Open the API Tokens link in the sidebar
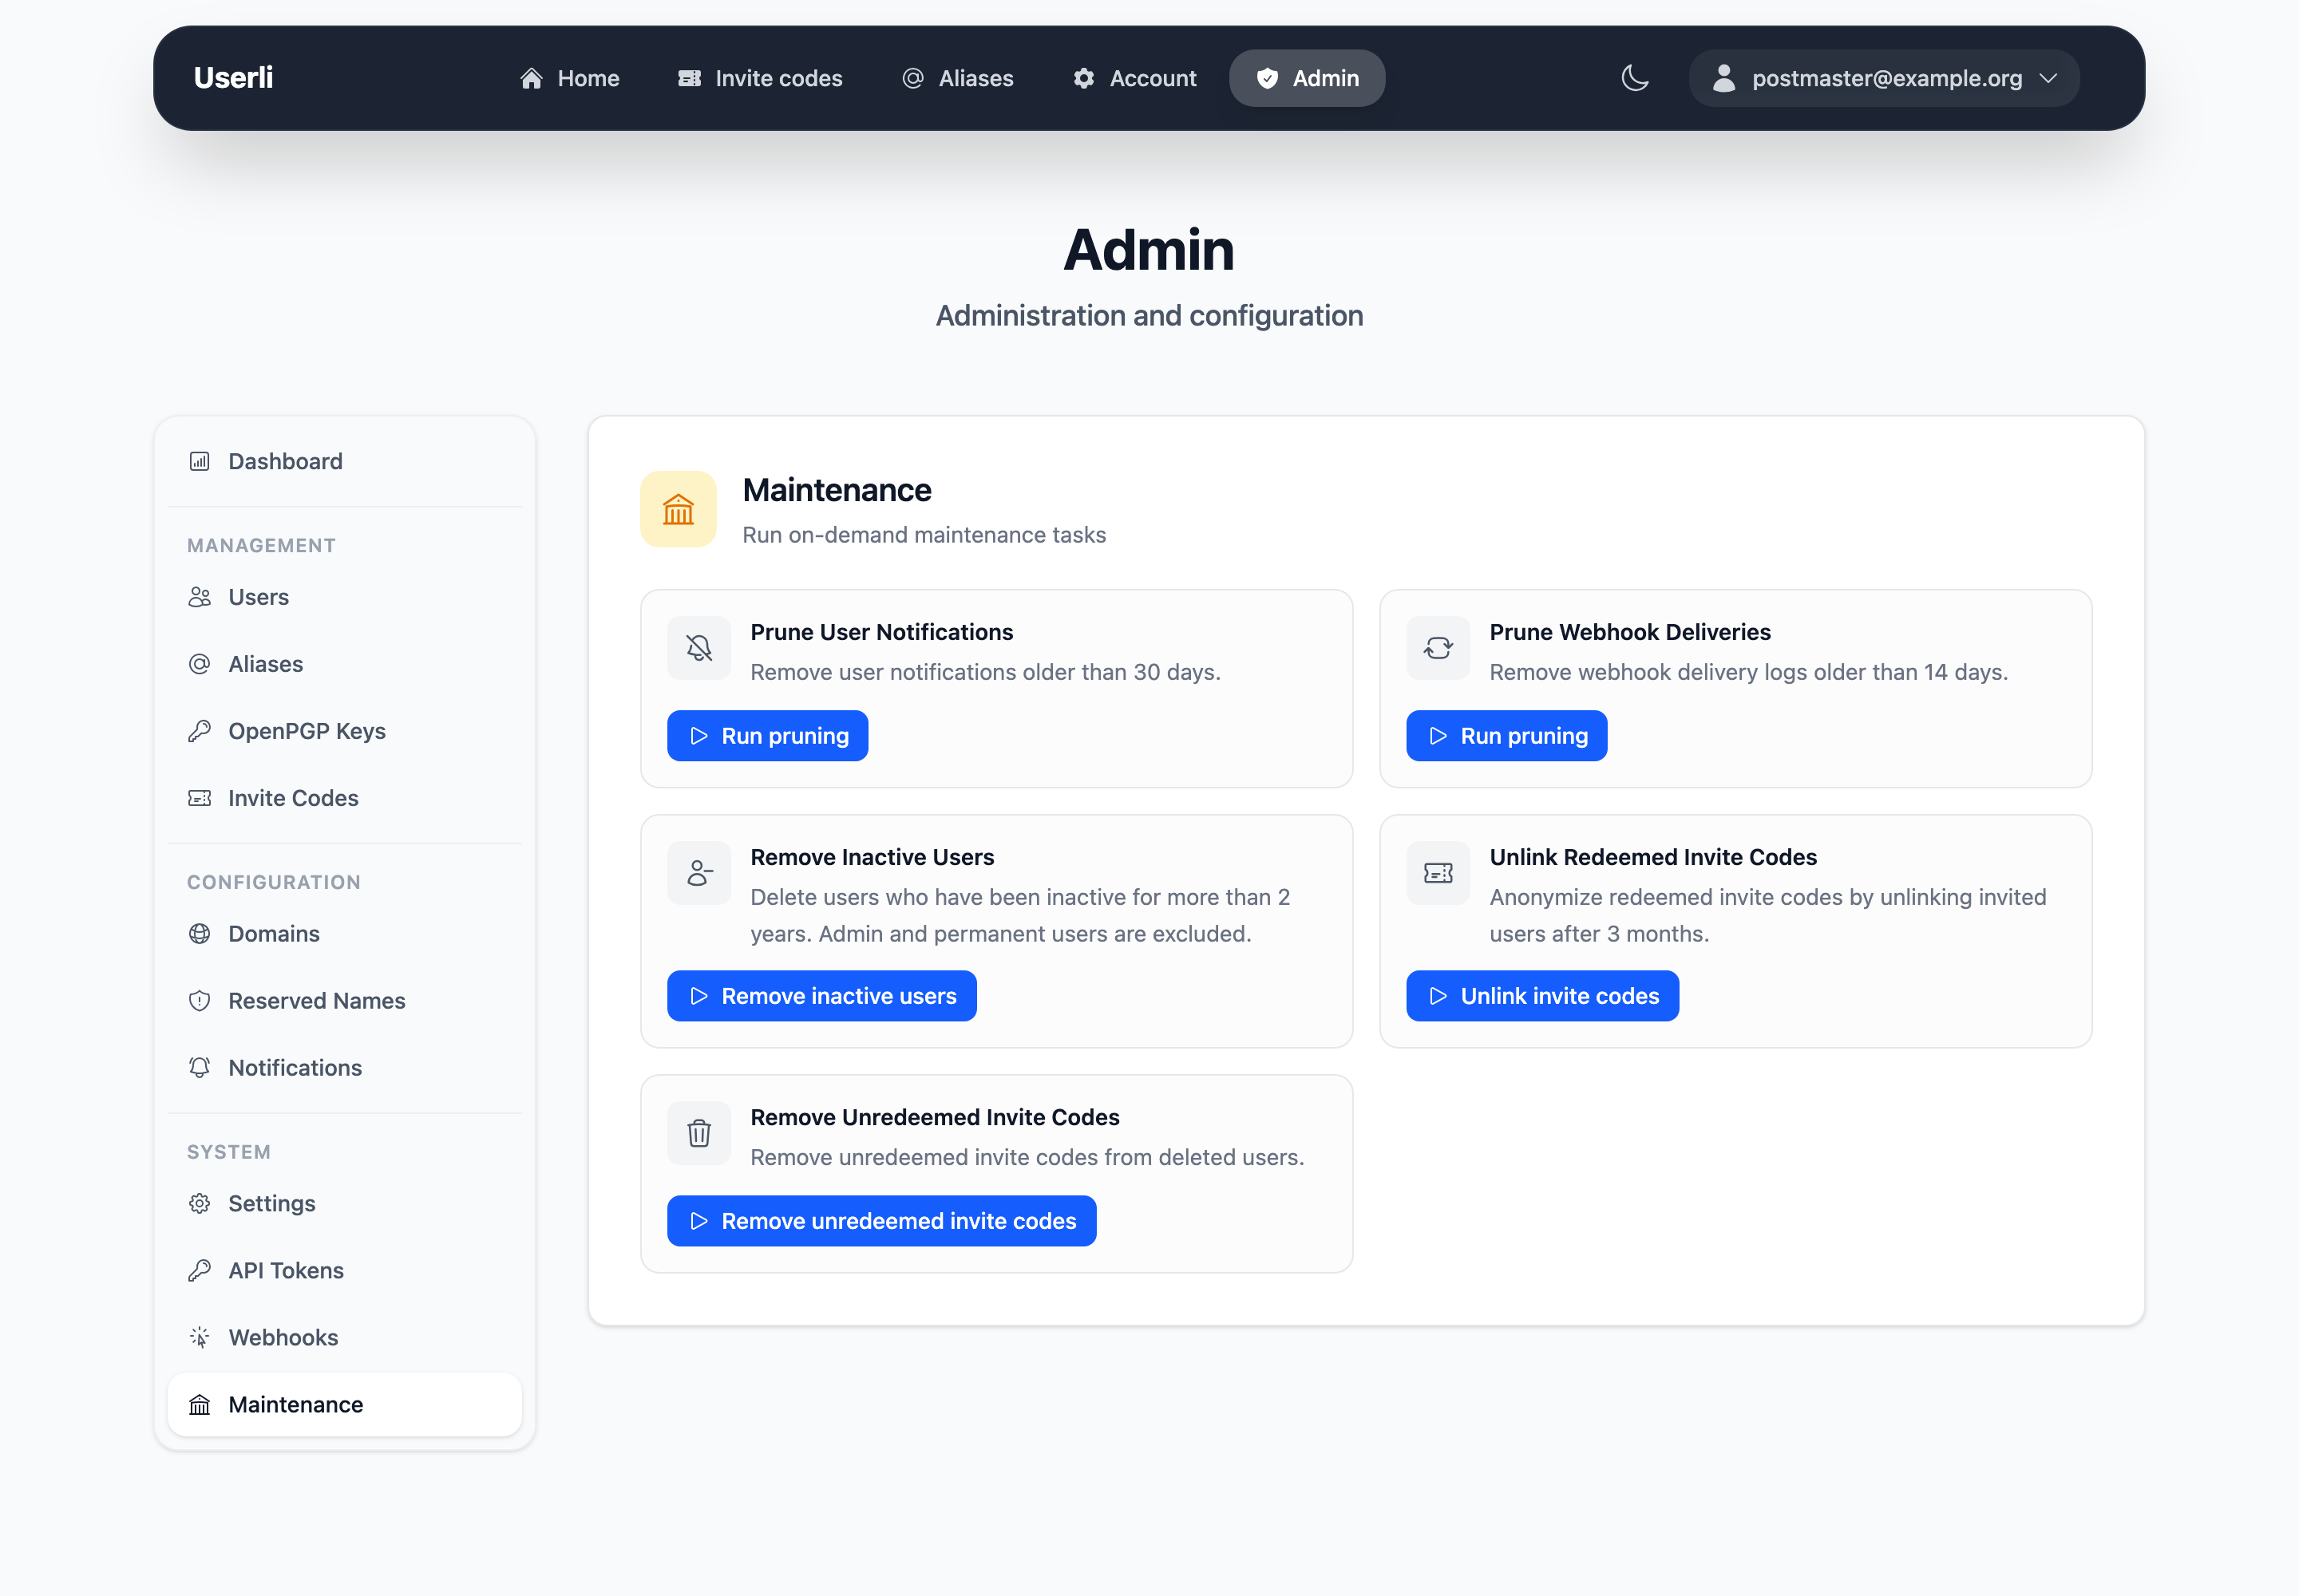Screen dimensions: 2299x1596 [345, 1271]
